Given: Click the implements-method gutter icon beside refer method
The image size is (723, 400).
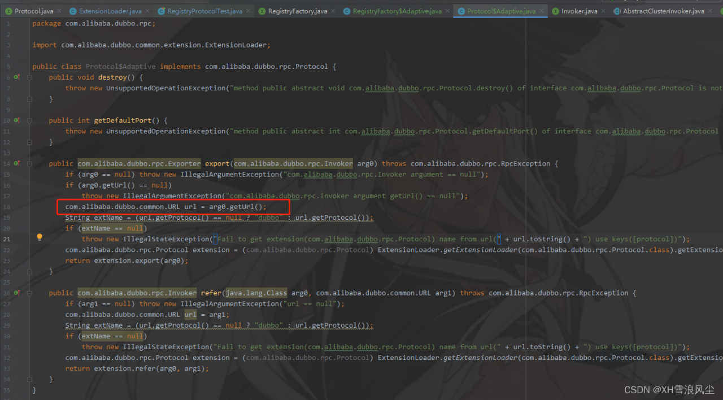Looking at the screenshot, I should tap(17, 293).
